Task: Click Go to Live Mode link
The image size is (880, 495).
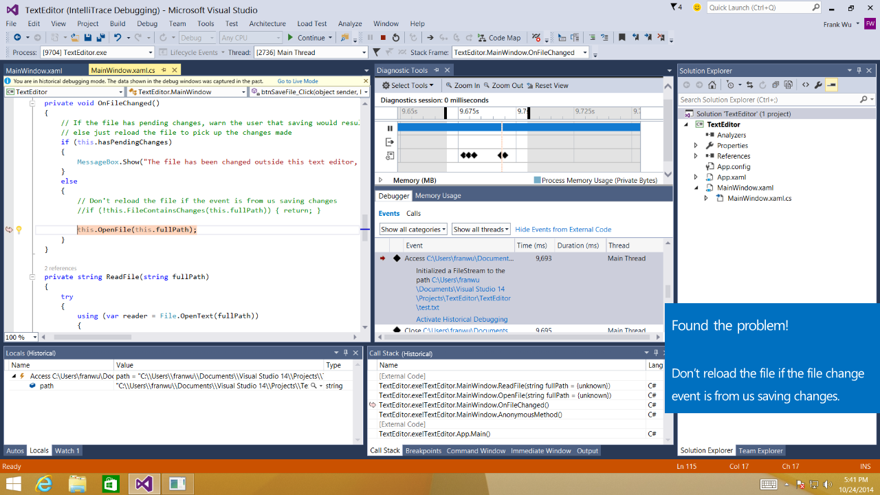Action: click(x=298, y=81)
